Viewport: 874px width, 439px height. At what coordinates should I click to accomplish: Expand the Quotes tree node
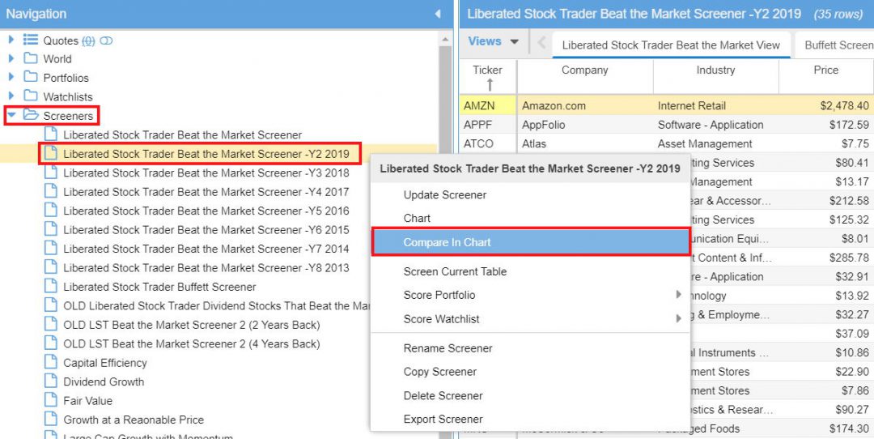coord(11,40)
